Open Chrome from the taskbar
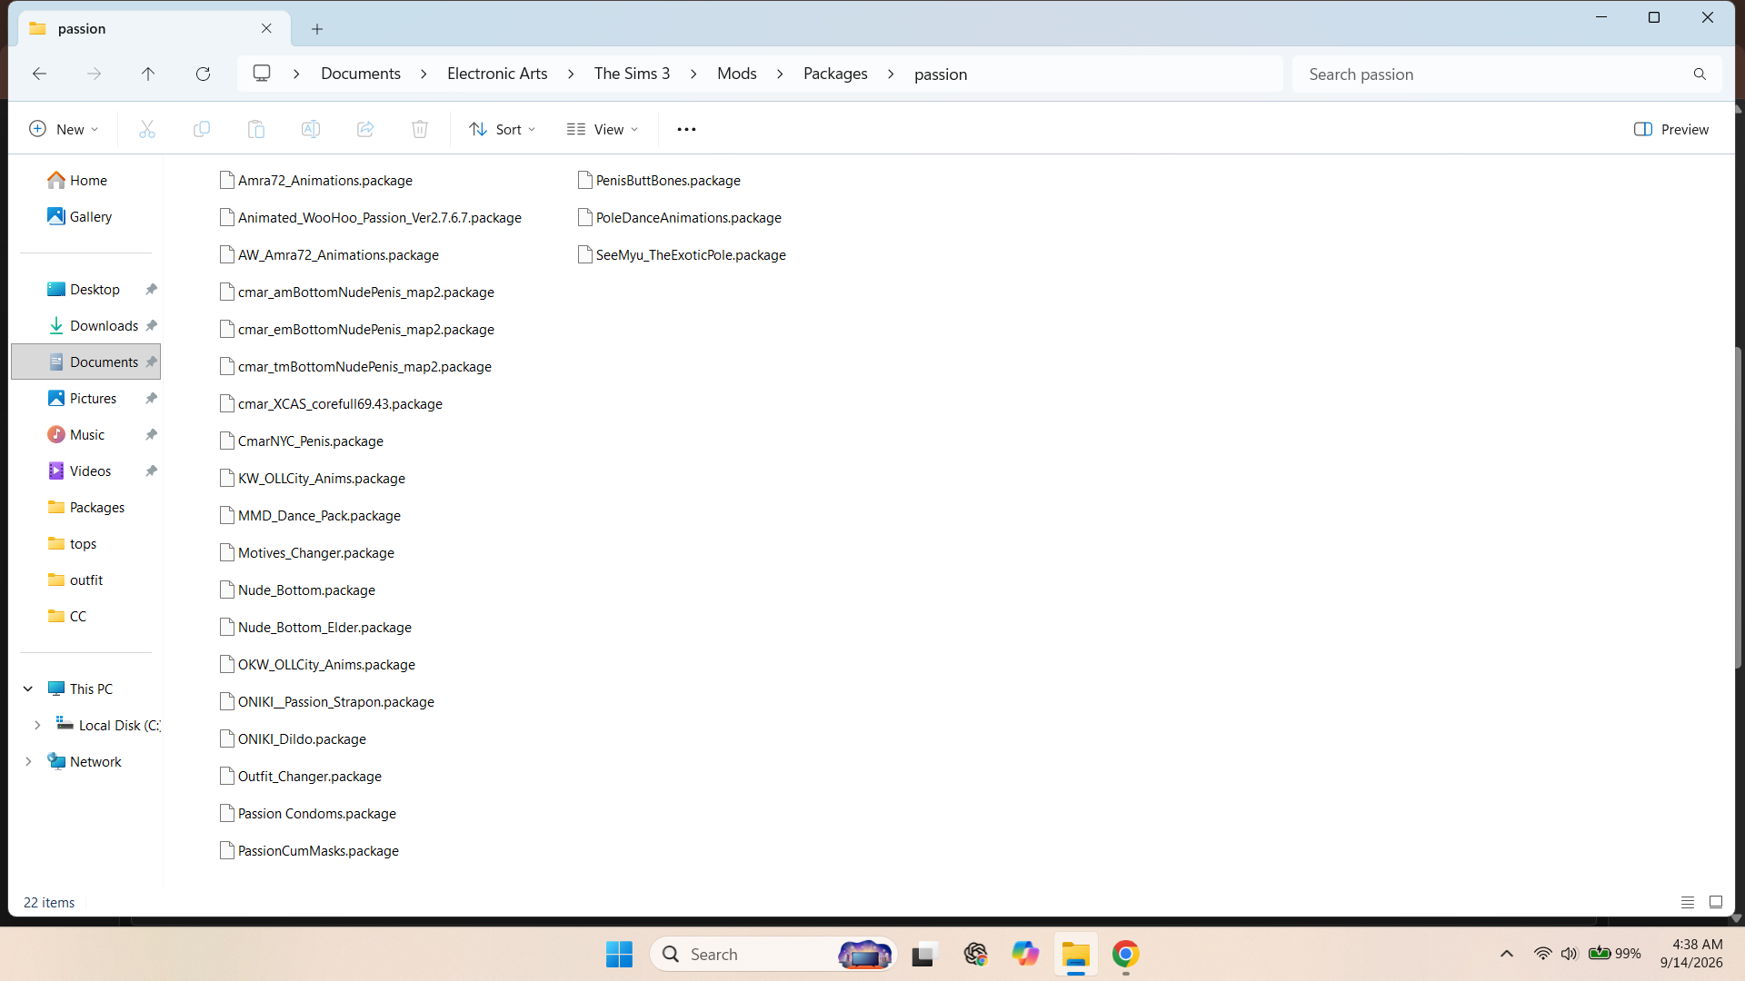Viewport: 1745px width, 981px height. click(x=1125, y=954)
